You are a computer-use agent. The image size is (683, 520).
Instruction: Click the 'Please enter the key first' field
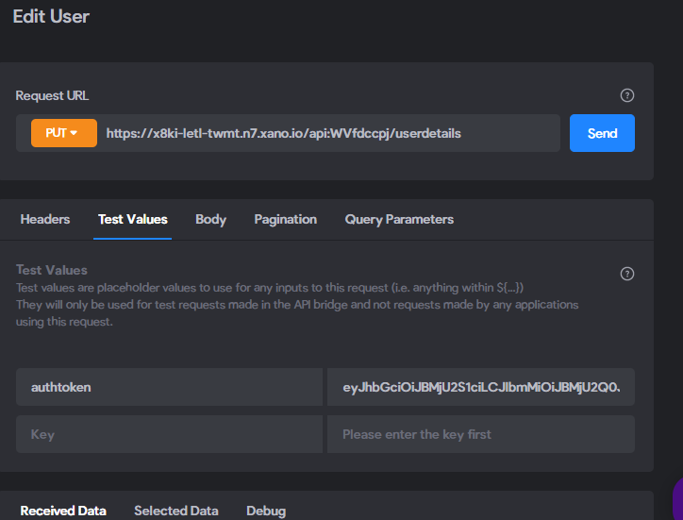pyautogui.click(x=481, y=434)
